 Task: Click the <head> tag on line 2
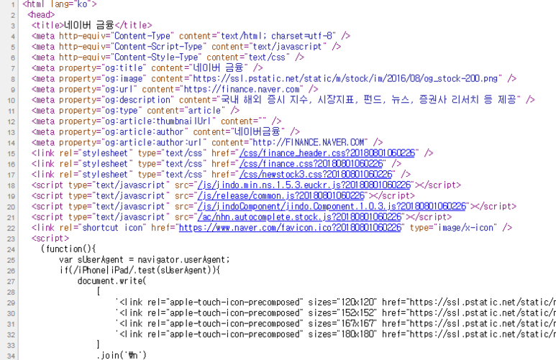pyautogui.click(x=41, y=14)
